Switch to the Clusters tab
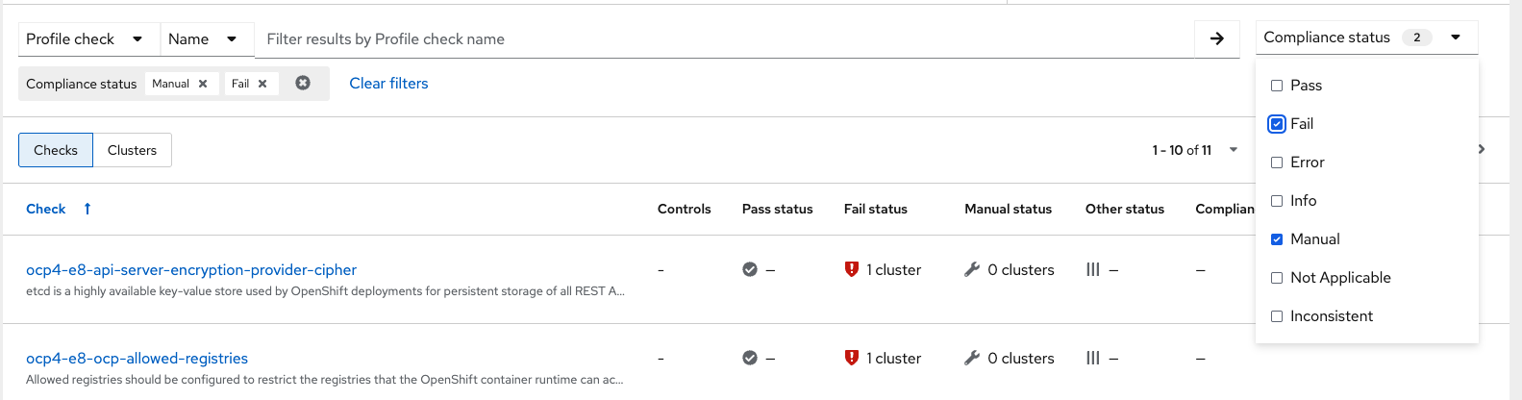Viewport: 1522px width, 400px height. coord(132,150)
